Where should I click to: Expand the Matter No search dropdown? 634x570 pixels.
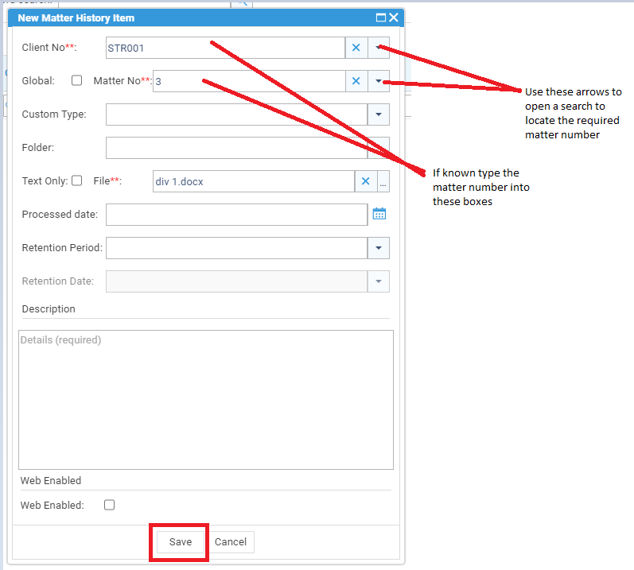(x=379, y=81)
